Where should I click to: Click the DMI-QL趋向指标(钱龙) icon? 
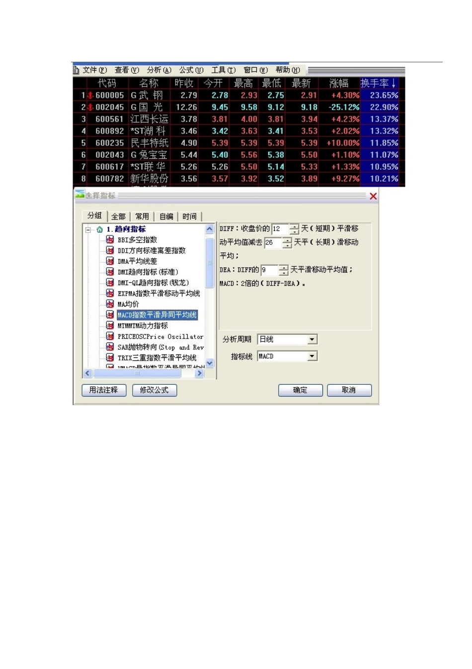click(x=110, y=282)
